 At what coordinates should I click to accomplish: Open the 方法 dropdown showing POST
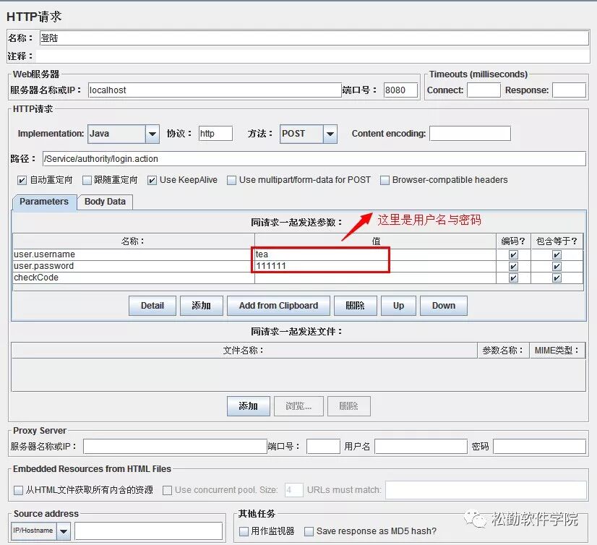(309, 134)
